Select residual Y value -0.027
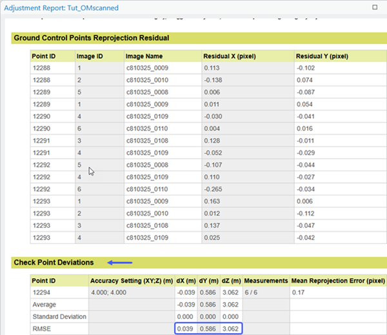Screen dimensions: 387x335 pyautogui.click(x=306, y=177)
